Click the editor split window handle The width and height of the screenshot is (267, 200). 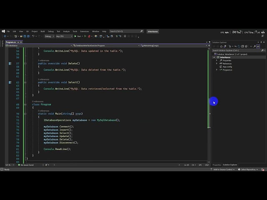[x=209, y=45]
